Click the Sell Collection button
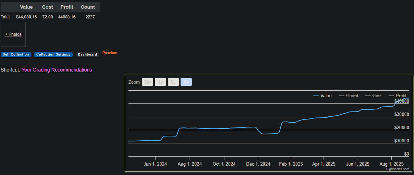 [x=16, y=55]
